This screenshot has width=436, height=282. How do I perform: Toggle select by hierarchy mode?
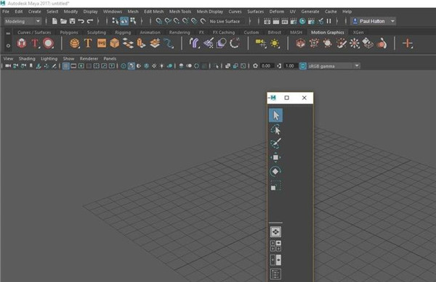coord(115,21)
